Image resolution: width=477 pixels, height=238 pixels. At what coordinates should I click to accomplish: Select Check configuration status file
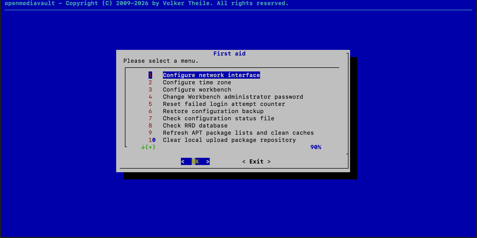(x=218, y=118)
